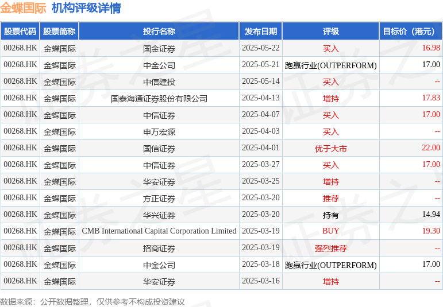This screenshot has height=307, width=443.
Task: Click the date cell 2025-03-25
Action: (x=261, y=181)
